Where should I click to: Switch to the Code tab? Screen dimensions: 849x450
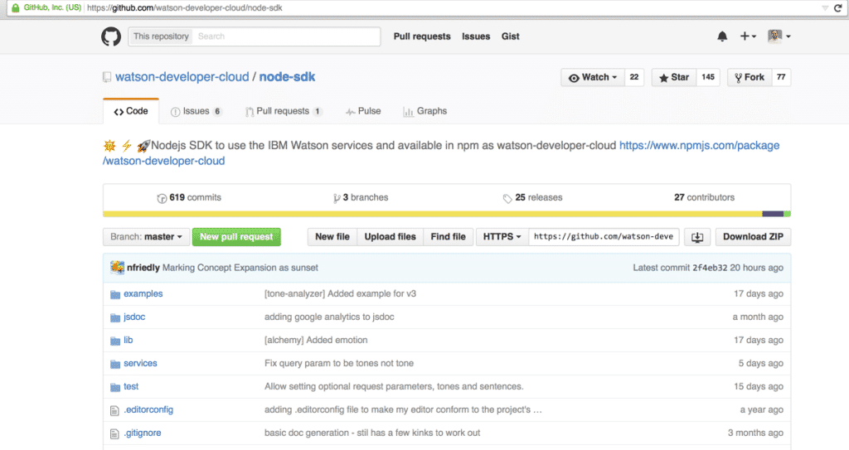pyautogui.click(x=131, y=111)
